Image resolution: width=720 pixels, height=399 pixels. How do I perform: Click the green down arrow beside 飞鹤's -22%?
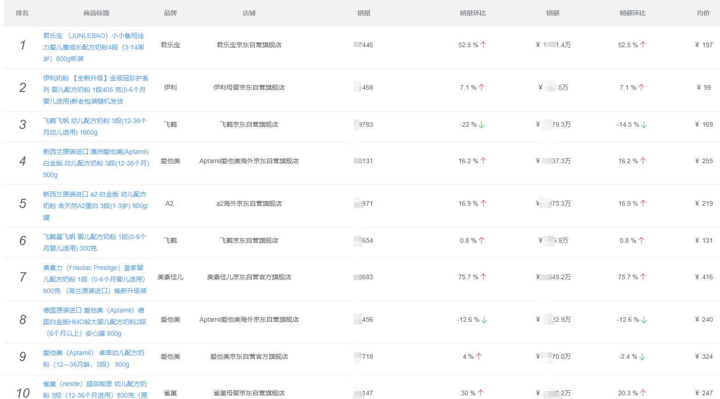[482, 124]
